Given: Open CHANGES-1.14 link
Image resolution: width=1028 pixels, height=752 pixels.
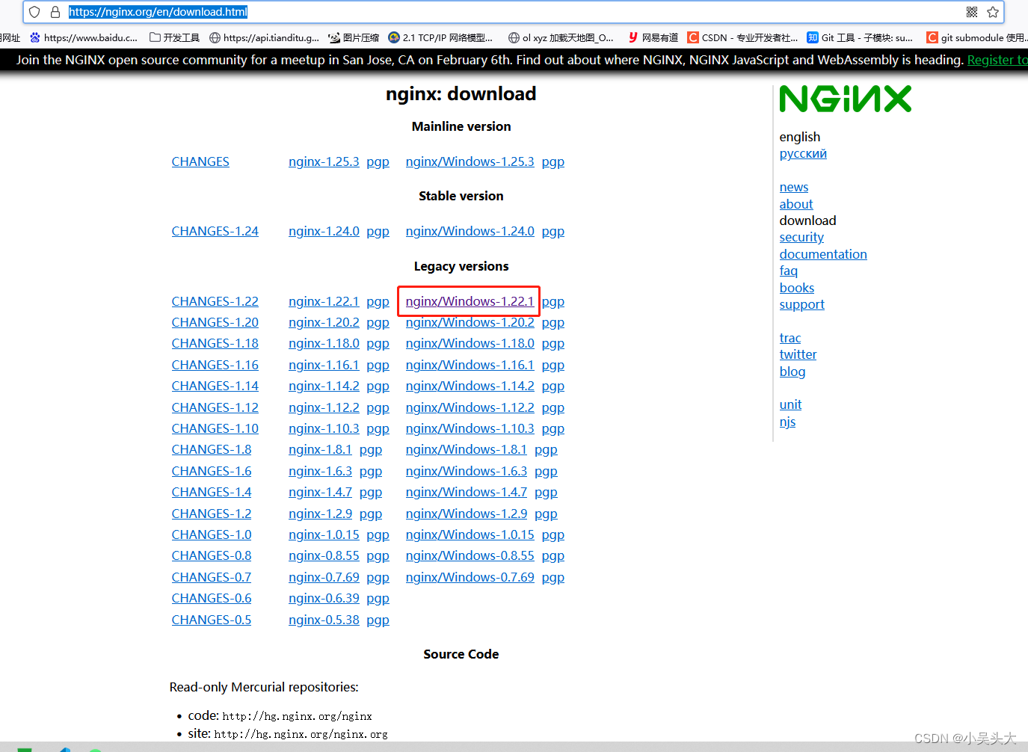Looking at the screenshot, I should [x=215, y=386].
